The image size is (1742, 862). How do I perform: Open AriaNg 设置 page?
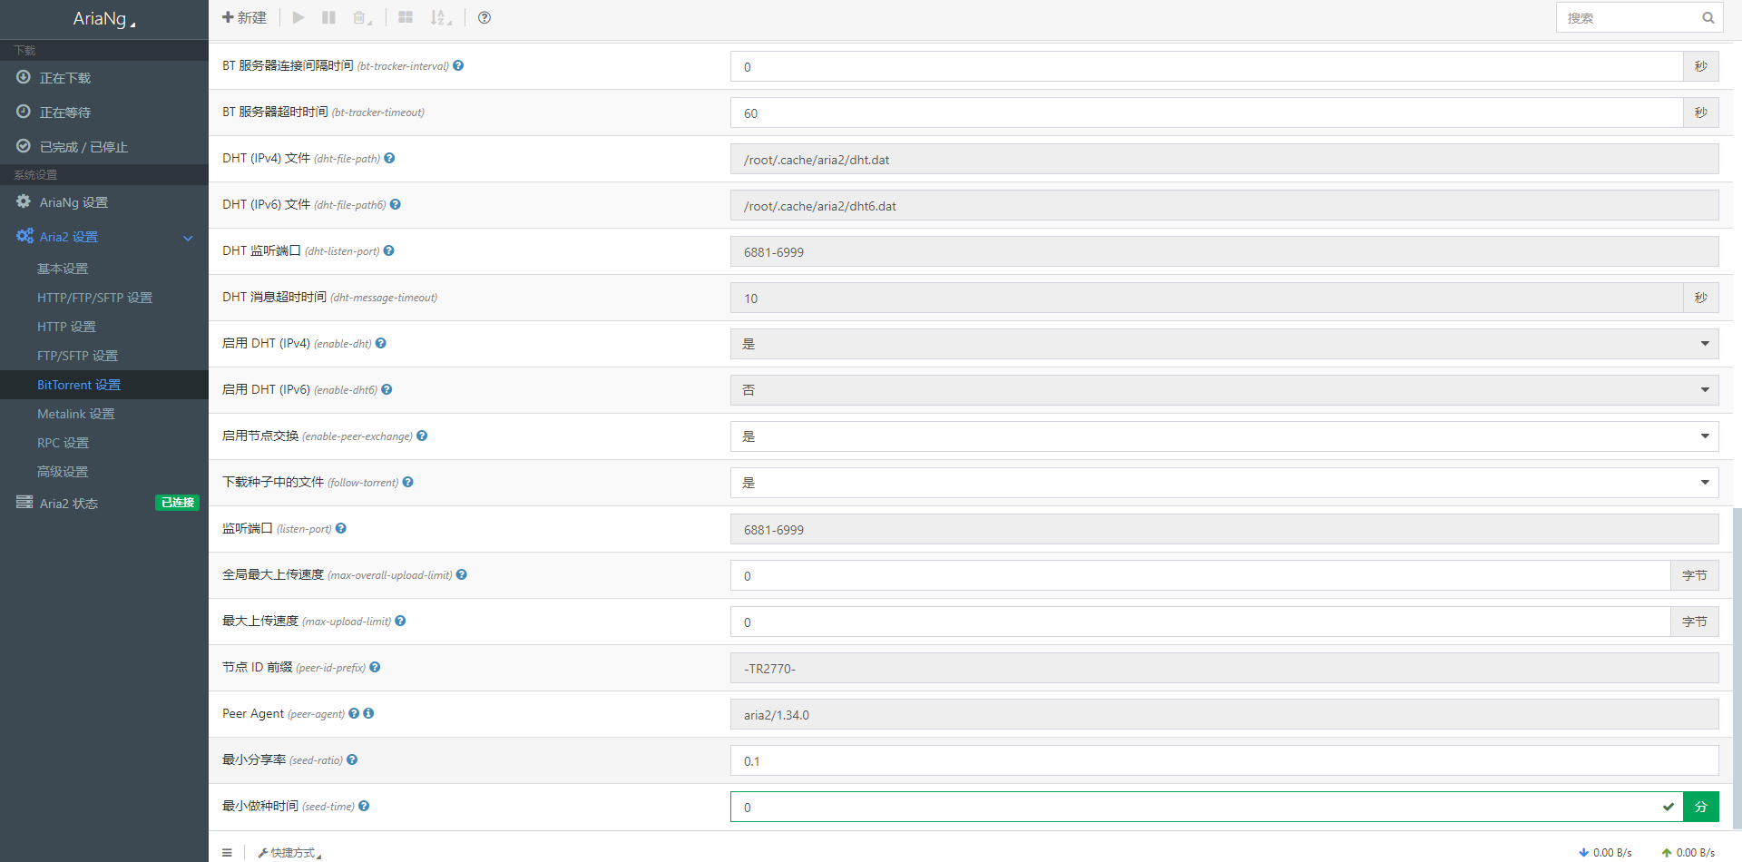pyautogui.click(x=73, y=202)
